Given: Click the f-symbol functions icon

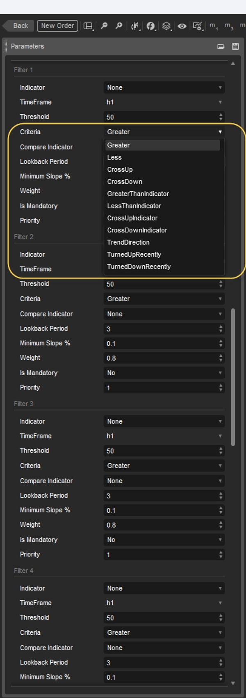Looking at the screenshot, I should pyautogui.click(x=151, y=25).
